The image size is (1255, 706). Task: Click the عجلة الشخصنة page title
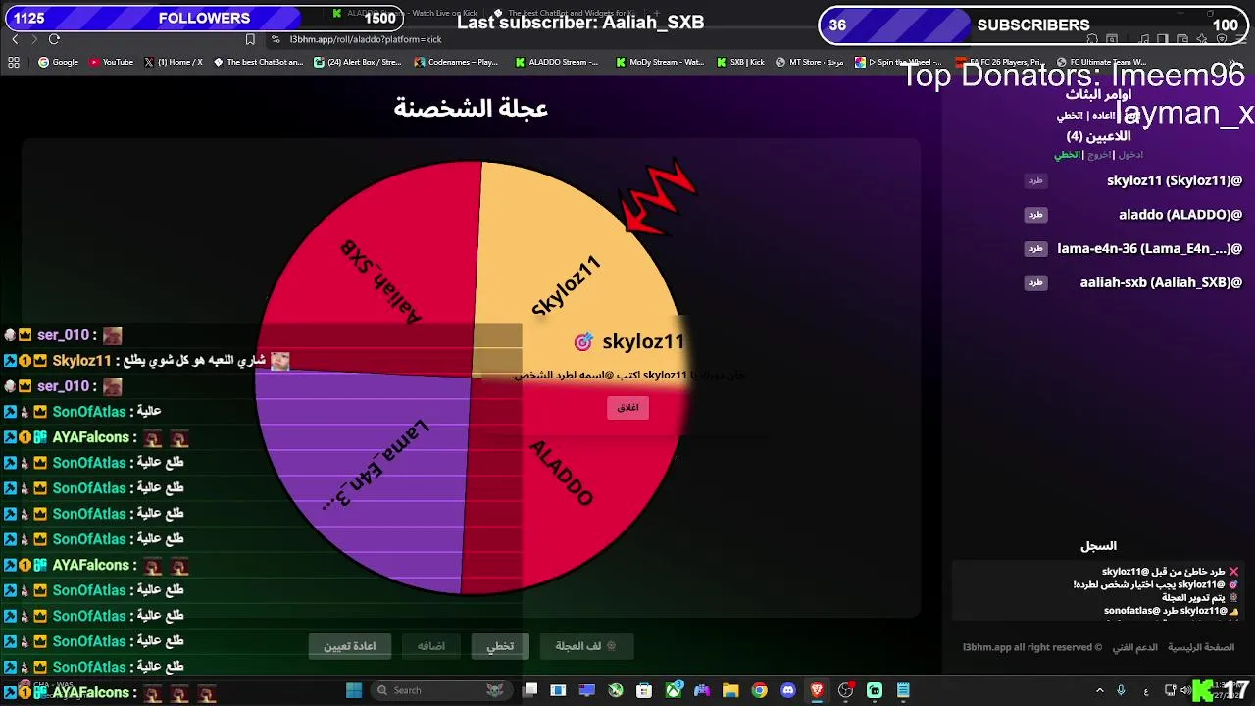pos(471,108)
